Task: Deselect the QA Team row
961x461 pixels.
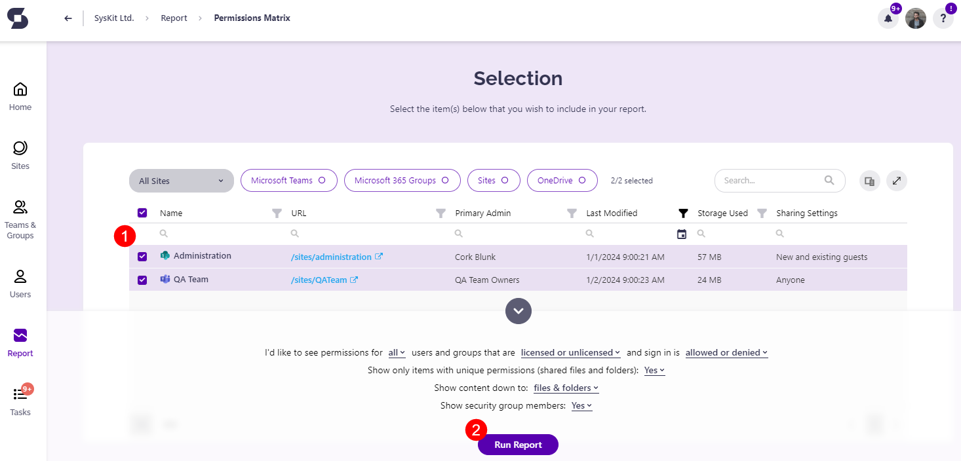Action: [x=142, y=279]
